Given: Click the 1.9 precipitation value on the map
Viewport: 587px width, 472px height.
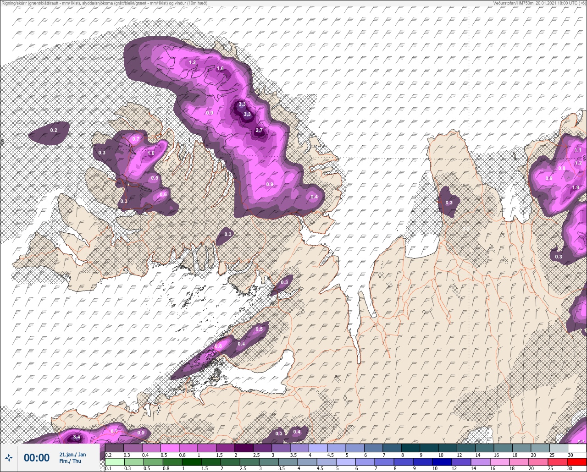Looking at the screenshot, I should pos(576,187).
